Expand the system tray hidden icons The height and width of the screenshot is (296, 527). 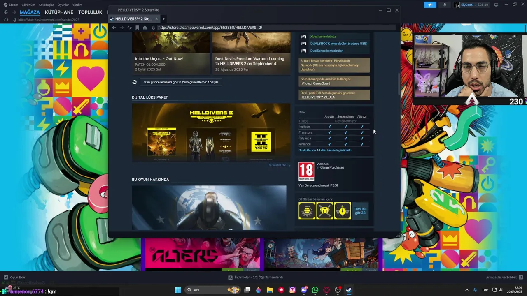(x=466, y=290)
